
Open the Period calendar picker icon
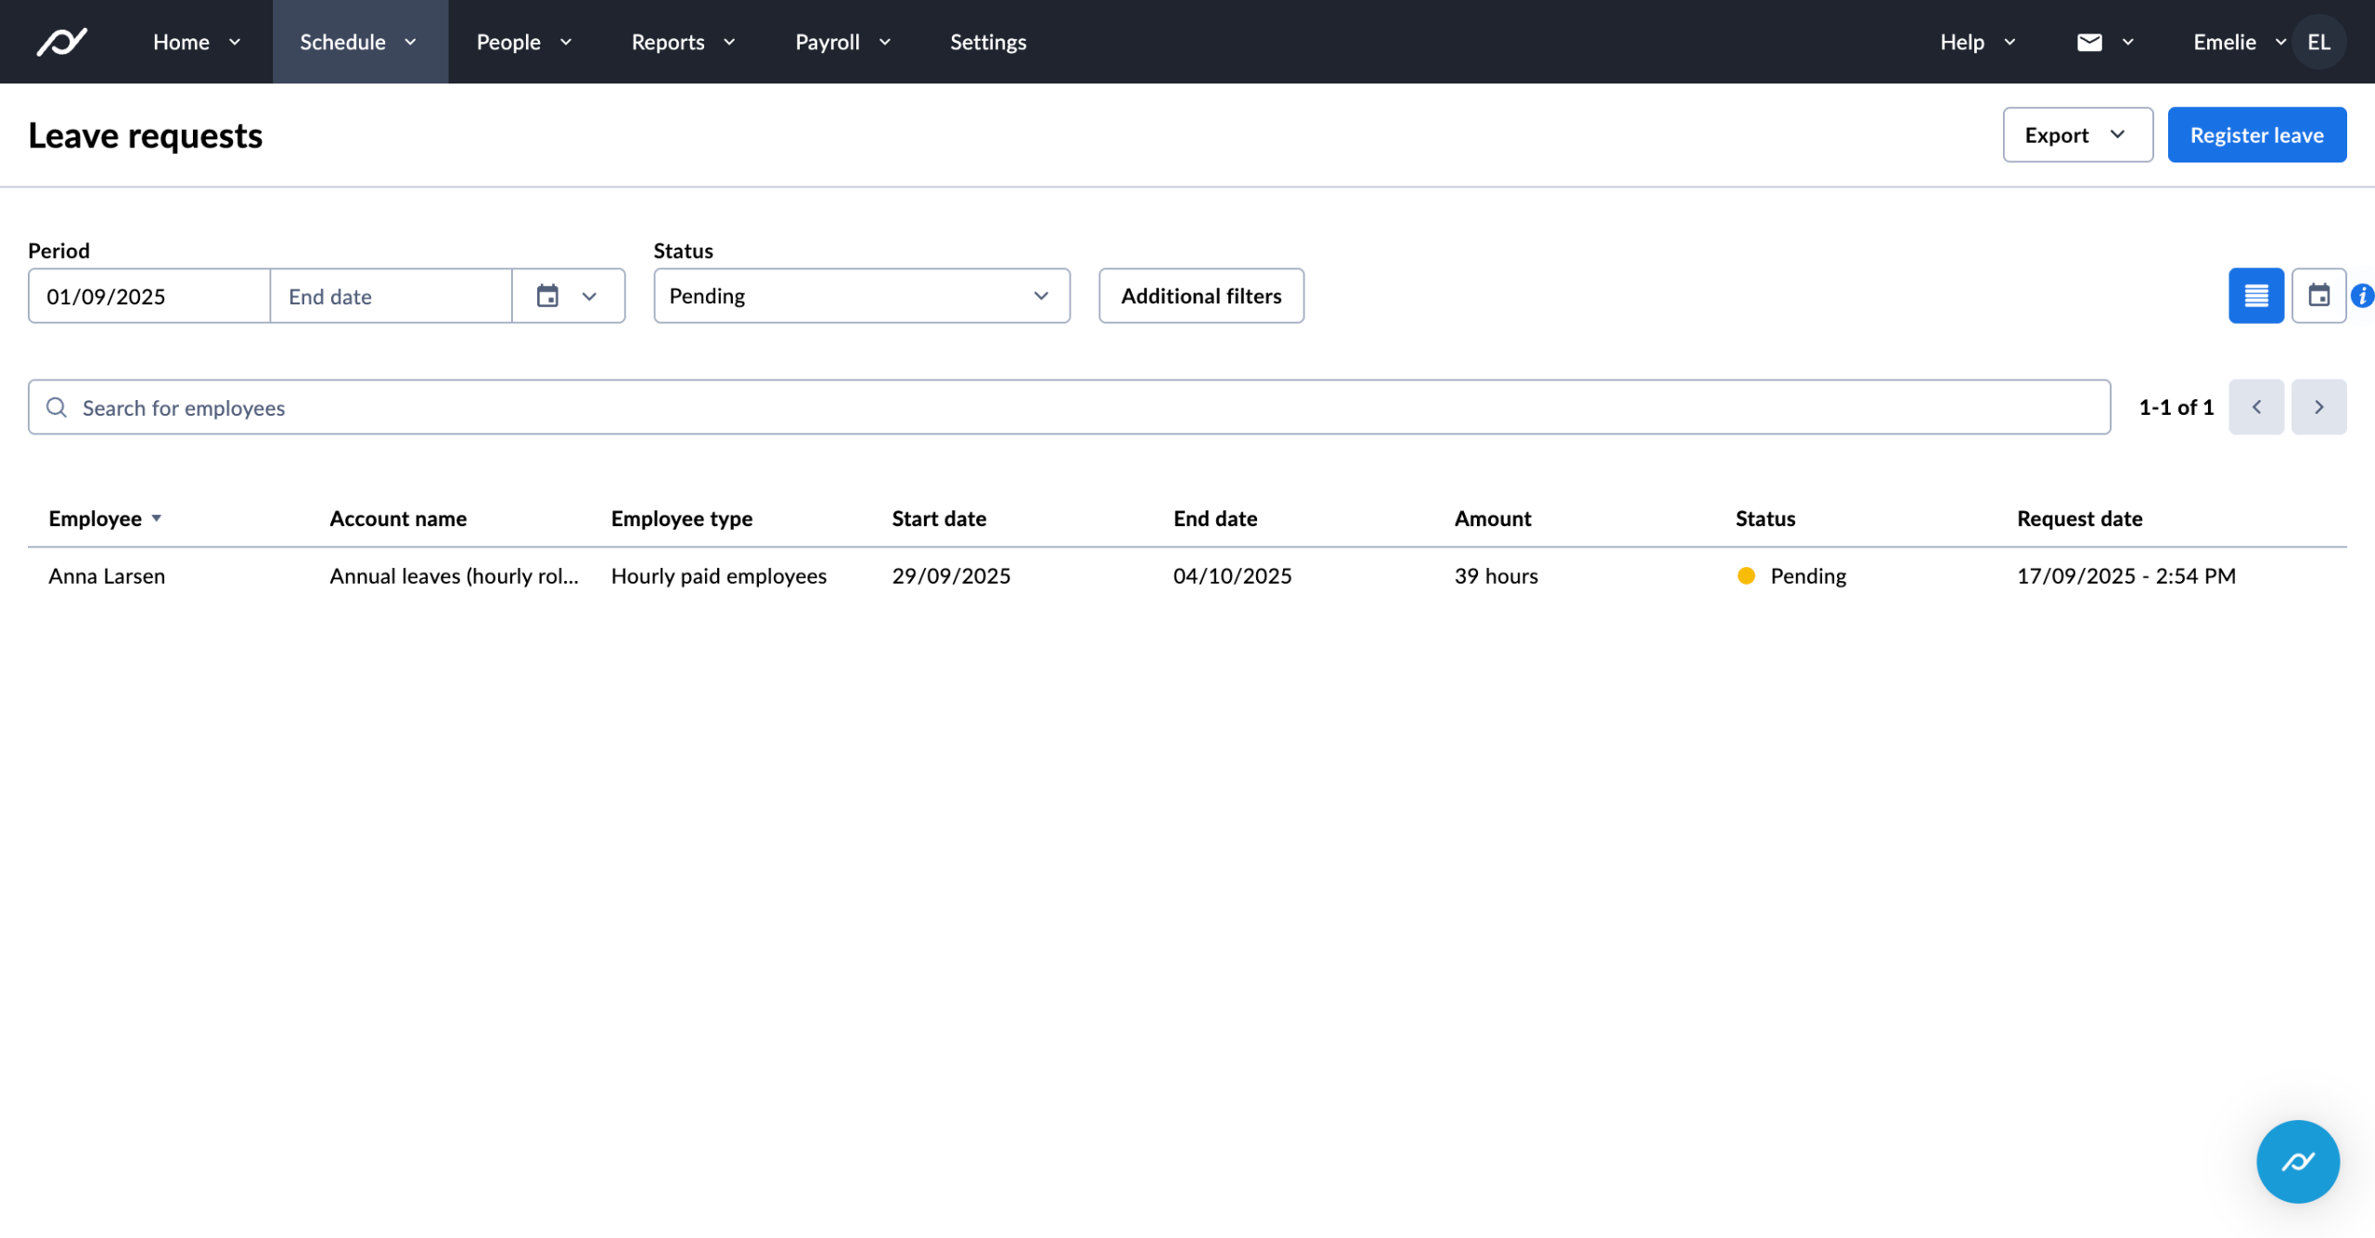[548, 296]
